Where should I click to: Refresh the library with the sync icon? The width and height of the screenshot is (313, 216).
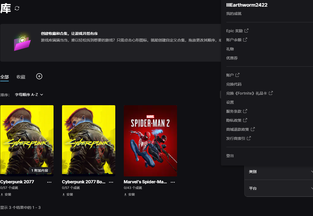click(x=17, y=8)
